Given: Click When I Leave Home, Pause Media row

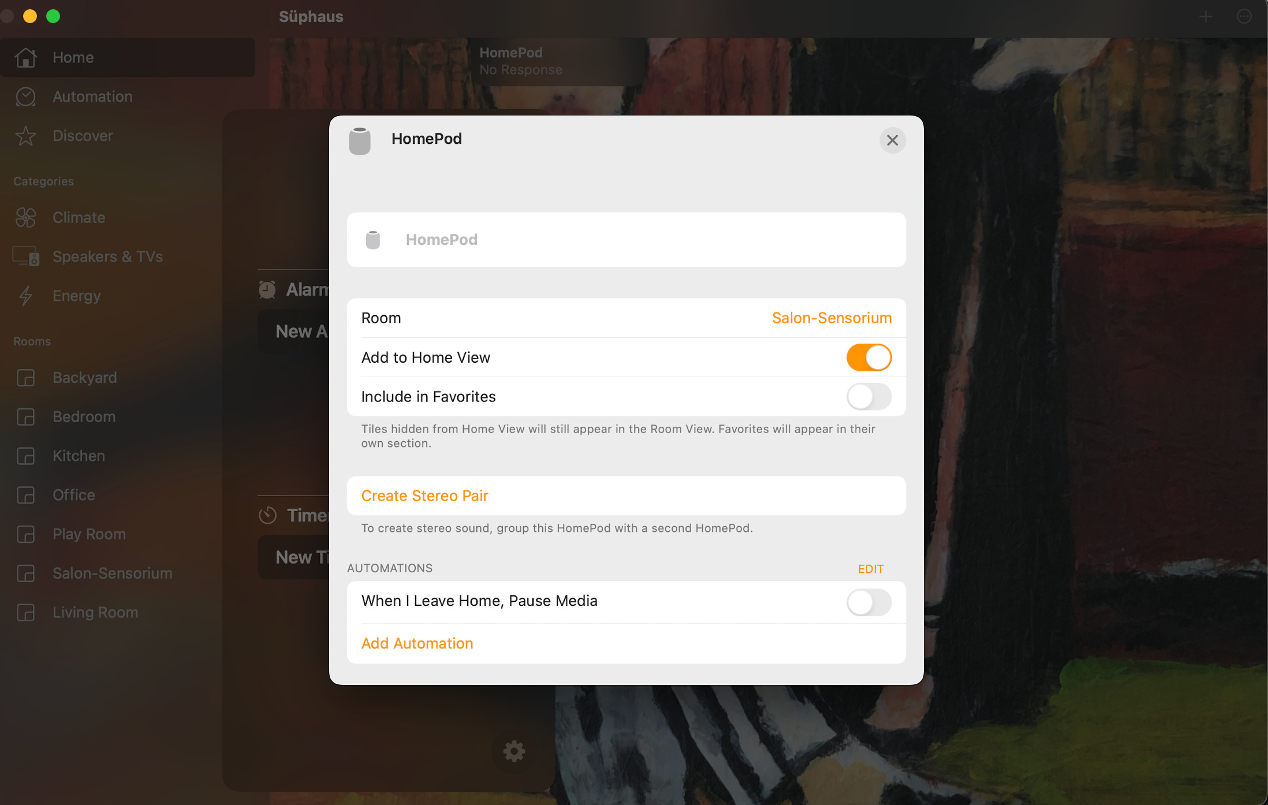Looking at the screenshot, I should tap(626, 602).
